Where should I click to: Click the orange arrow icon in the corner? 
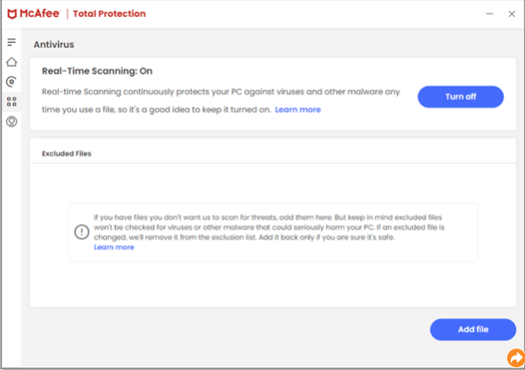click(x=516, y=358)
